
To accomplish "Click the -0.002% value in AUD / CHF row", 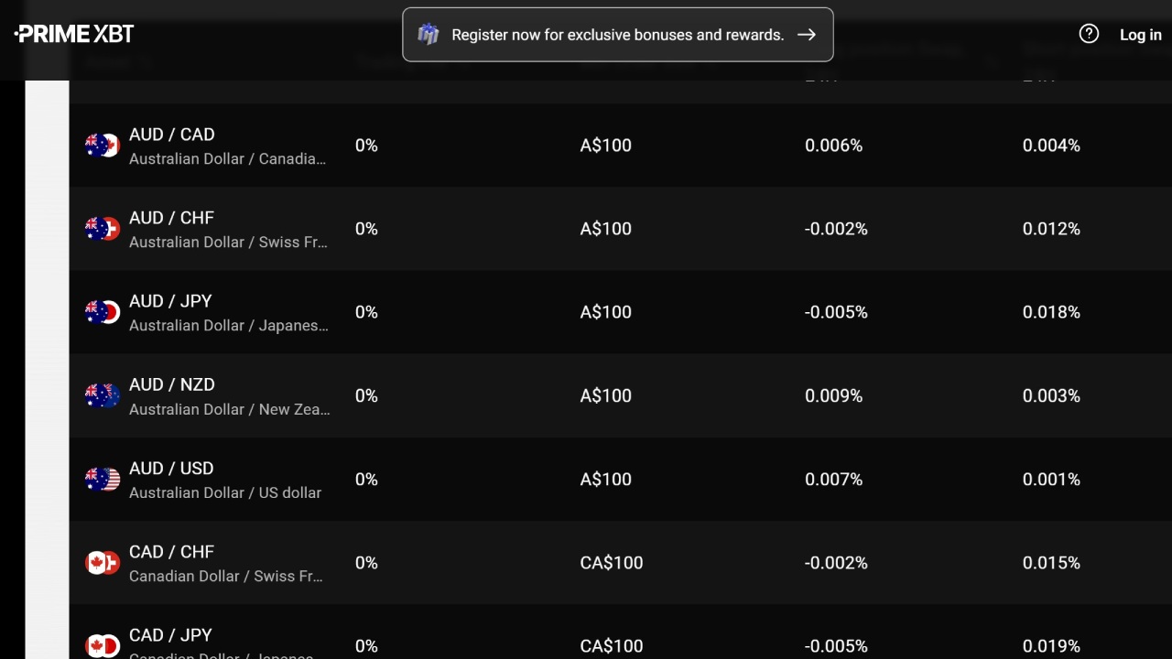I will coord(836,229).
